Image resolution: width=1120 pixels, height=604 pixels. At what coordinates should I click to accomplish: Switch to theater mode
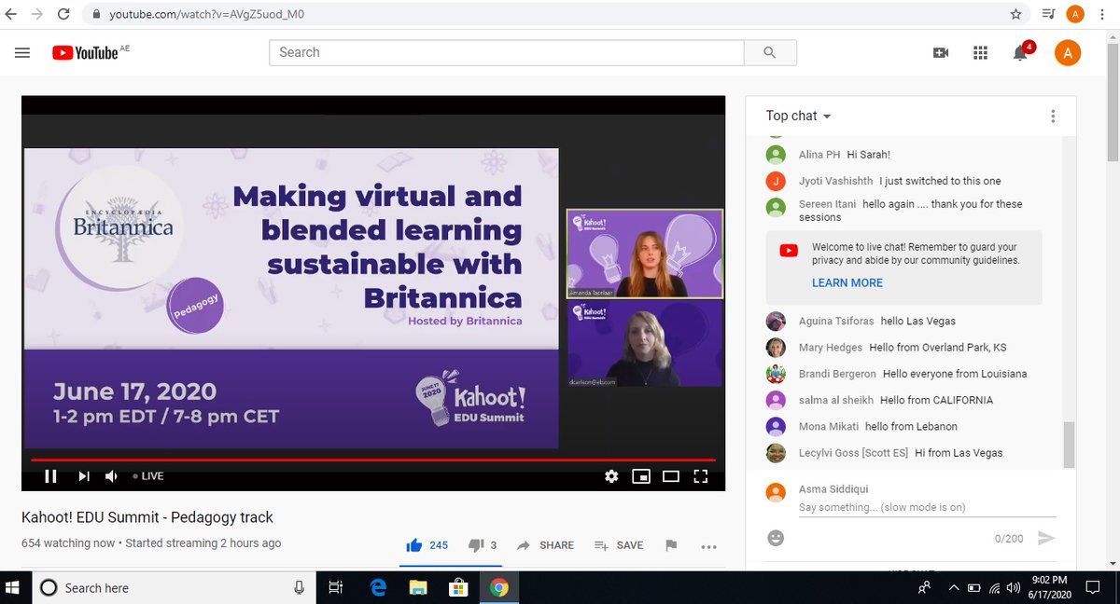tap(670, 476)
